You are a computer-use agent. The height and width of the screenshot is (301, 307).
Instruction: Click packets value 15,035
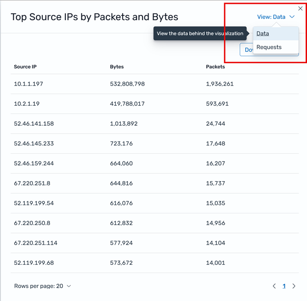pos(215,203)
